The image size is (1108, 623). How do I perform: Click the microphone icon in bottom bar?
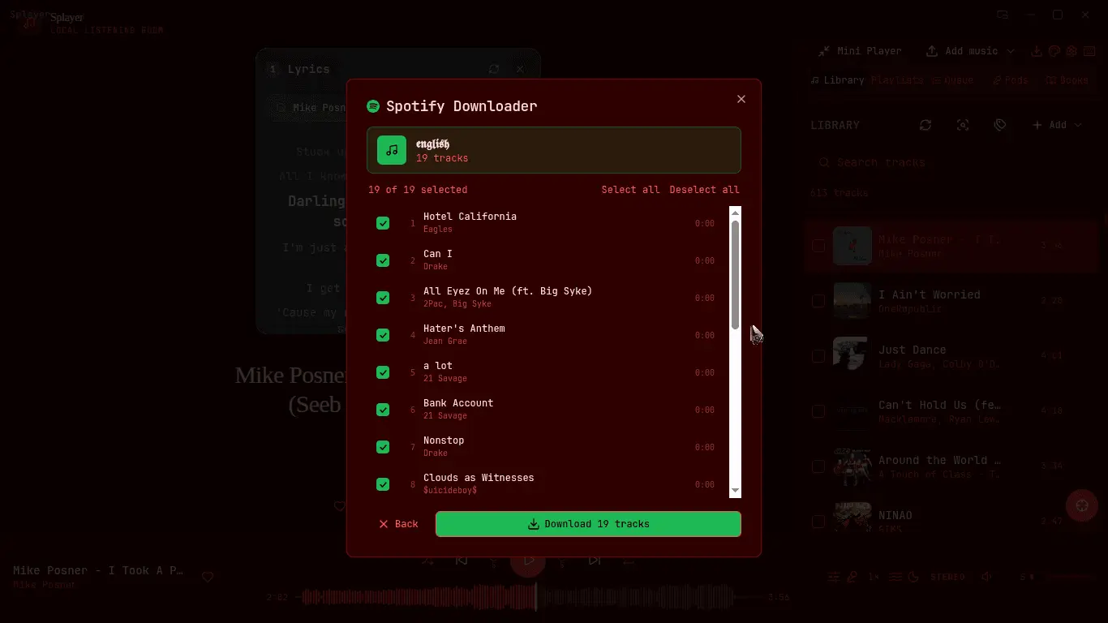point(852,577)
